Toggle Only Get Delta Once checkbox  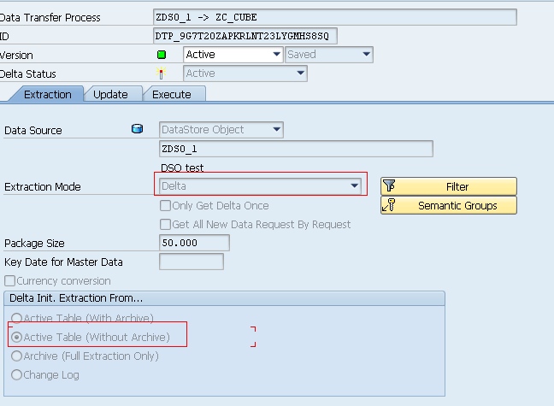165,206
